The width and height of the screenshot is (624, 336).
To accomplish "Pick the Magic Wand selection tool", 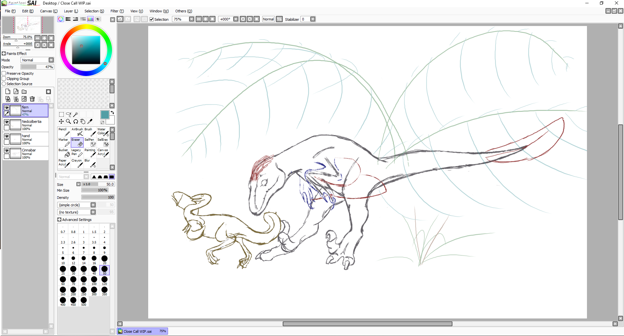I will (x=75, y=114).
